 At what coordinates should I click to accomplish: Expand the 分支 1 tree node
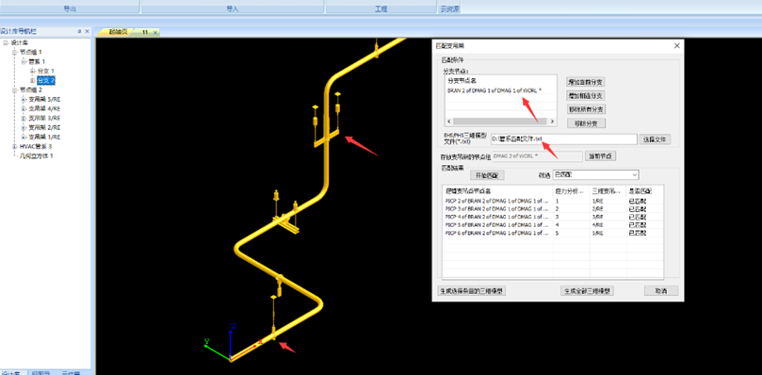(33, 71)
